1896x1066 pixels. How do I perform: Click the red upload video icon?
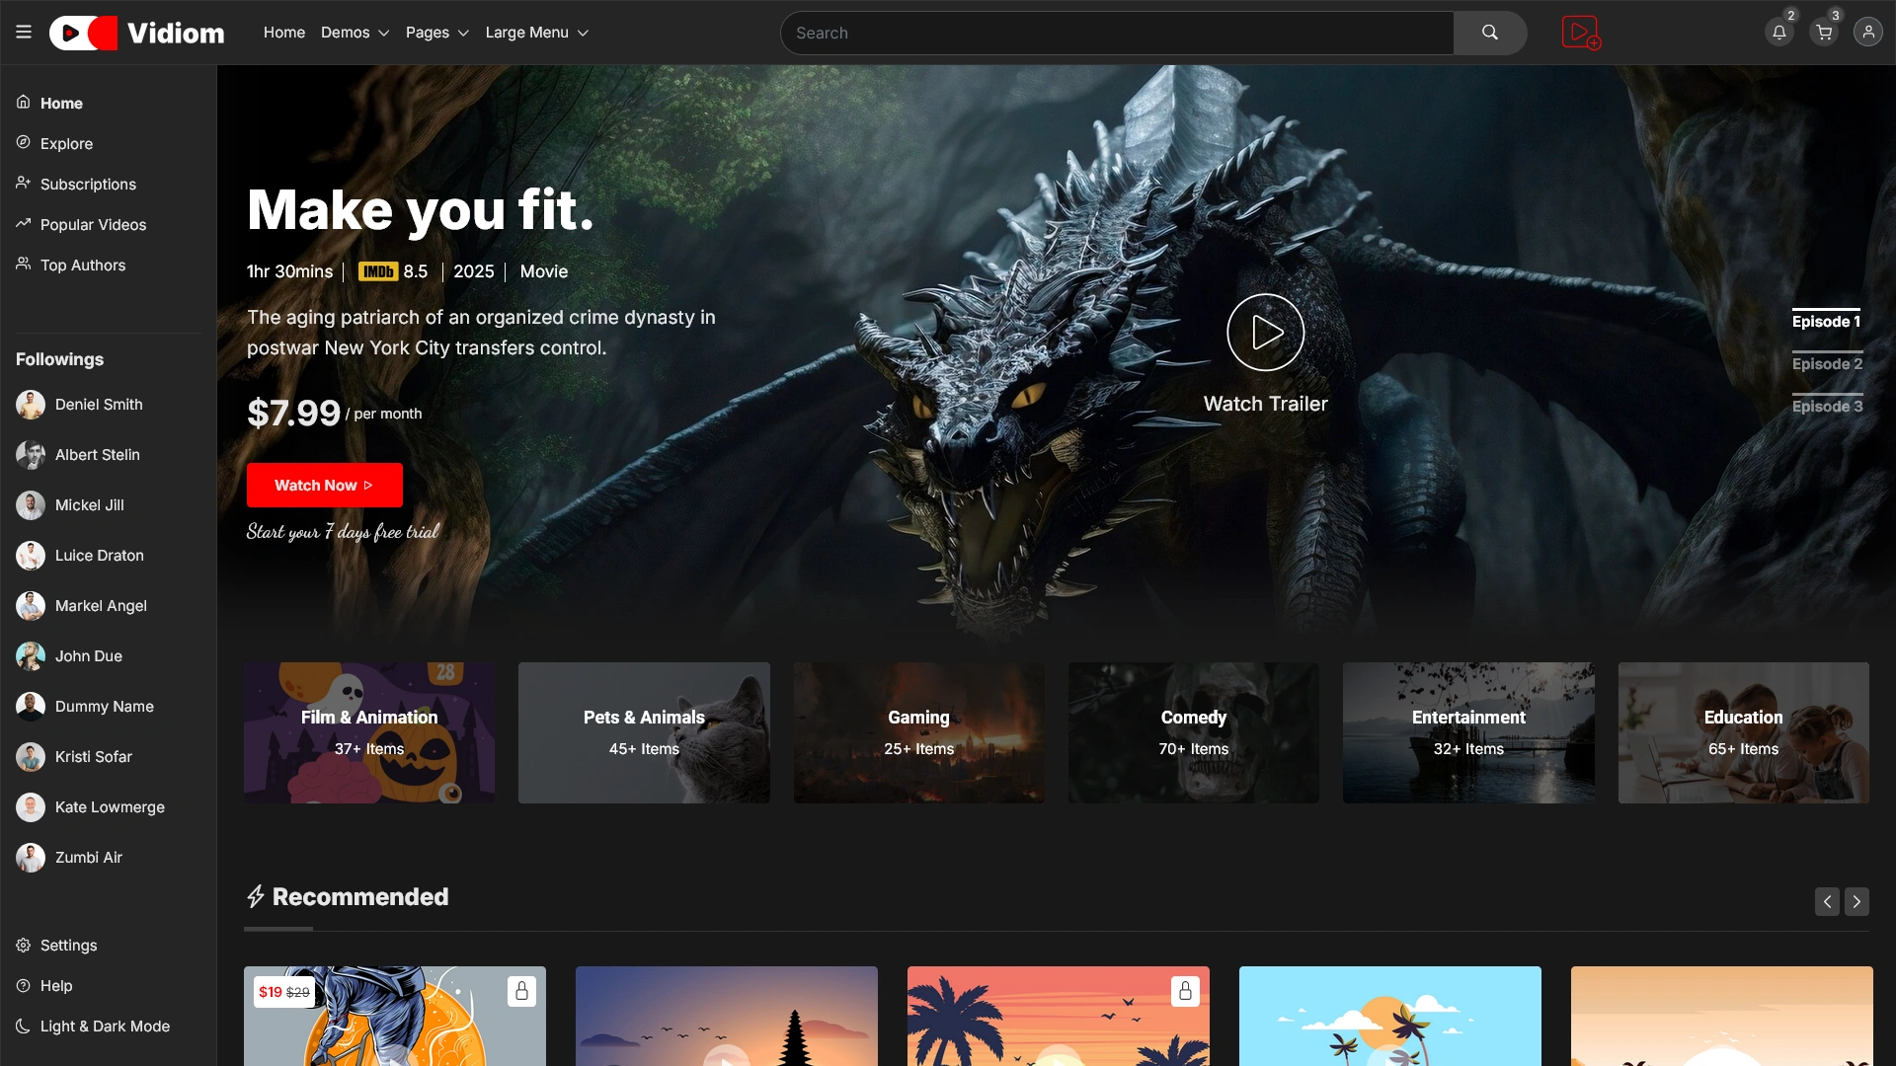1580,33
